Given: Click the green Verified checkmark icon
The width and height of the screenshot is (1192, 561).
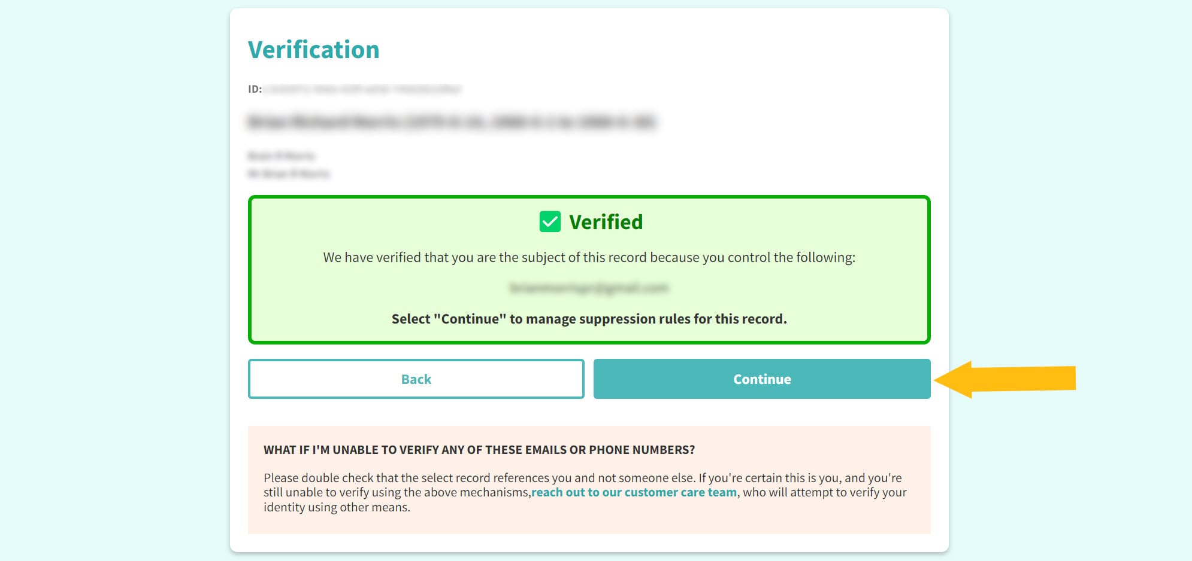Looking at the screenshot, I should (x=549, y=221).
